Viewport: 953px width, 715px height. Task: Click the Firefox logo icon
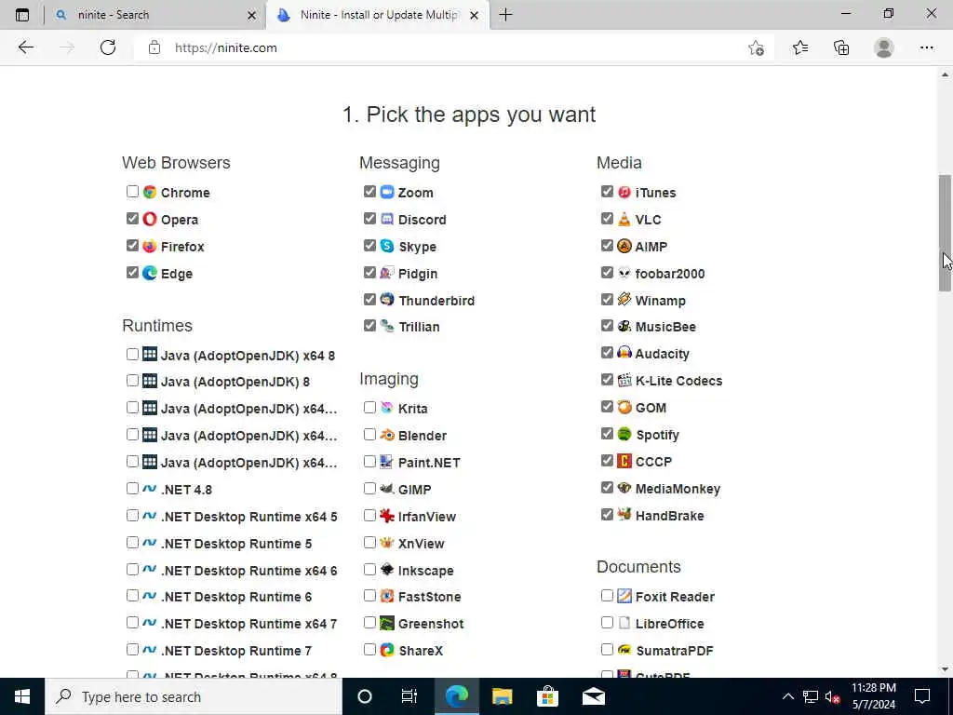(x=150, y=246)
